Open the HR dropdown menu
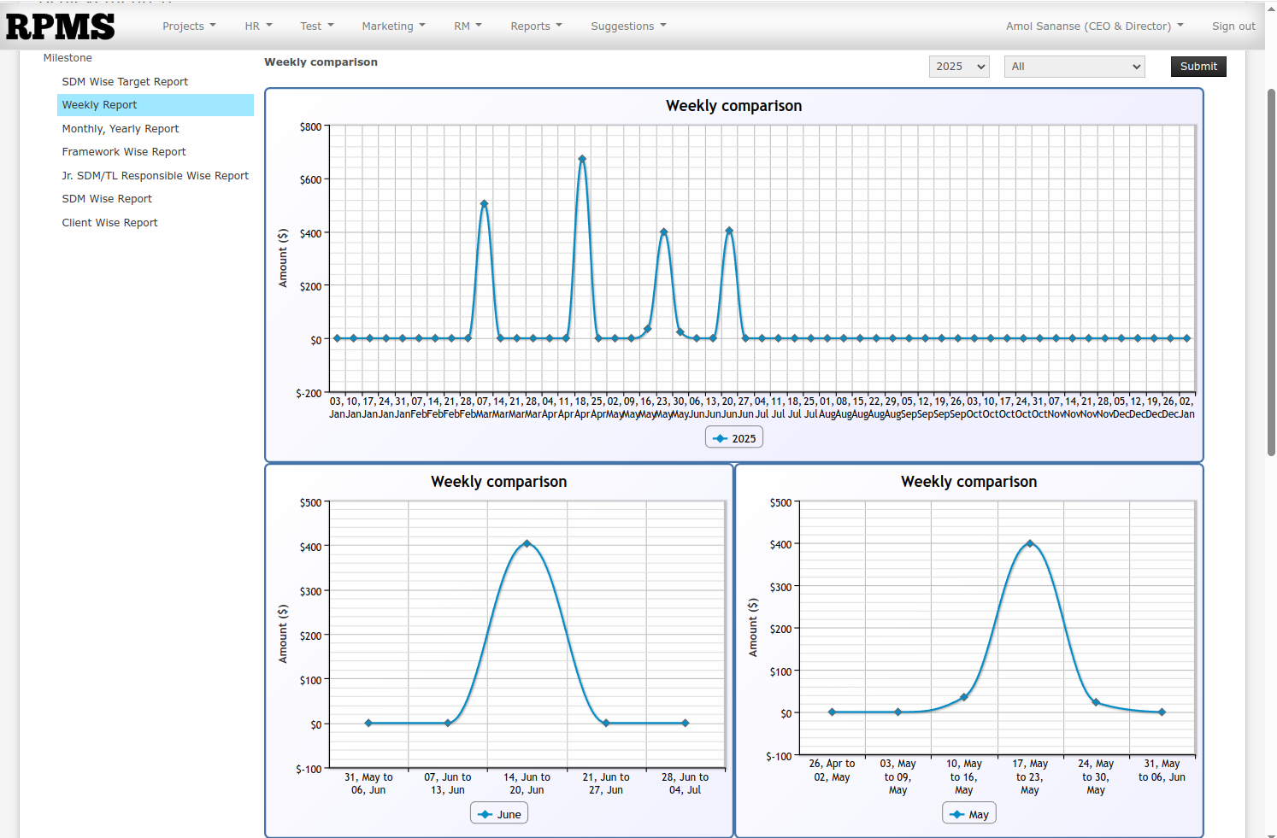Image resolution: width=1277 pixels, height=838 pixels. pos(258,26)
